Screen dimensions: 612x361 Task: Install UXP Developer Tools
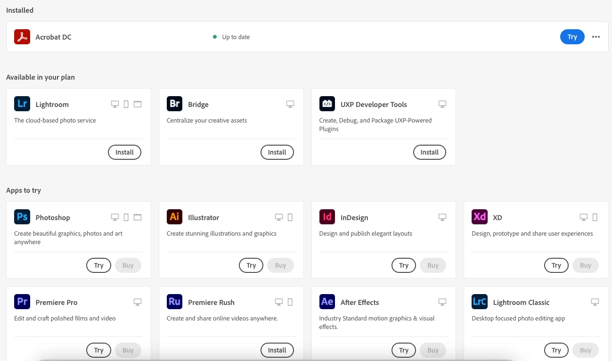430,152
